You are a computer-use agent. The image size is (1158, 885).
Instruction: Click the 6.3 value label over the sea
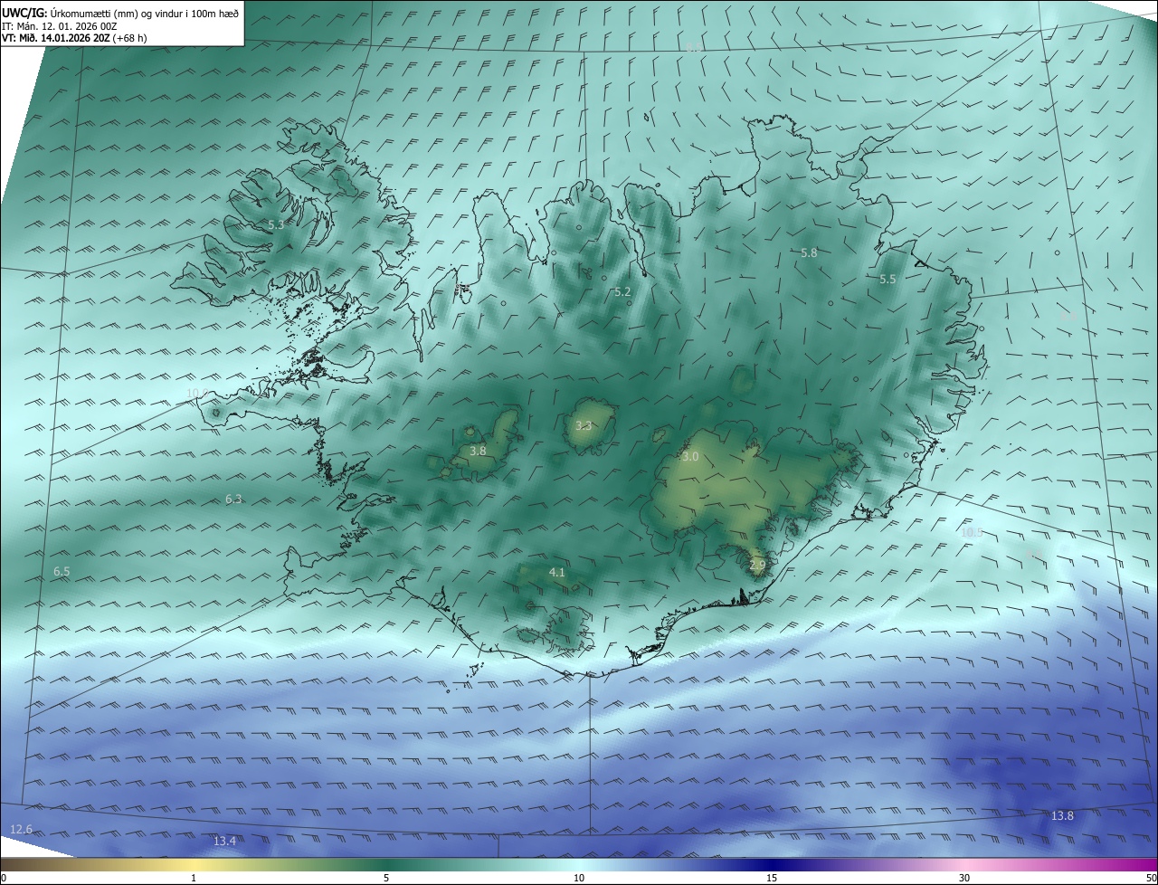click(233, 499)
